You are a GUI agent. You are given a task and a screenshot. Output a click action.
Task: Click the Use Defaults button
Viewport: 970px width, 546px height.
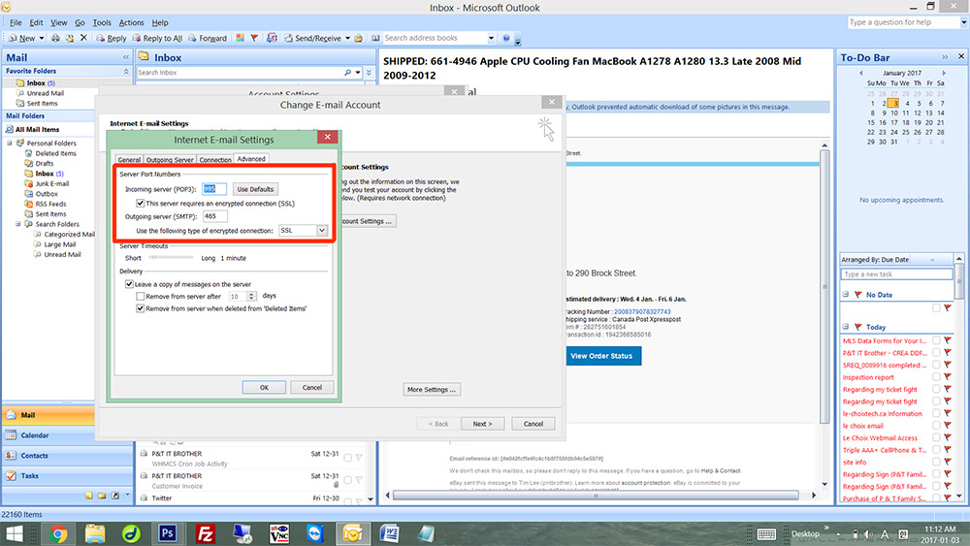click(255, 189)
